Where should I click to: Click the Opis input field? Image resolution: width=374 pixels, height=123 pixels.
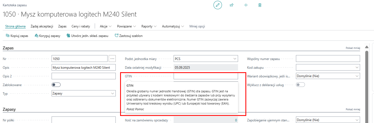[x=84, y=67]
